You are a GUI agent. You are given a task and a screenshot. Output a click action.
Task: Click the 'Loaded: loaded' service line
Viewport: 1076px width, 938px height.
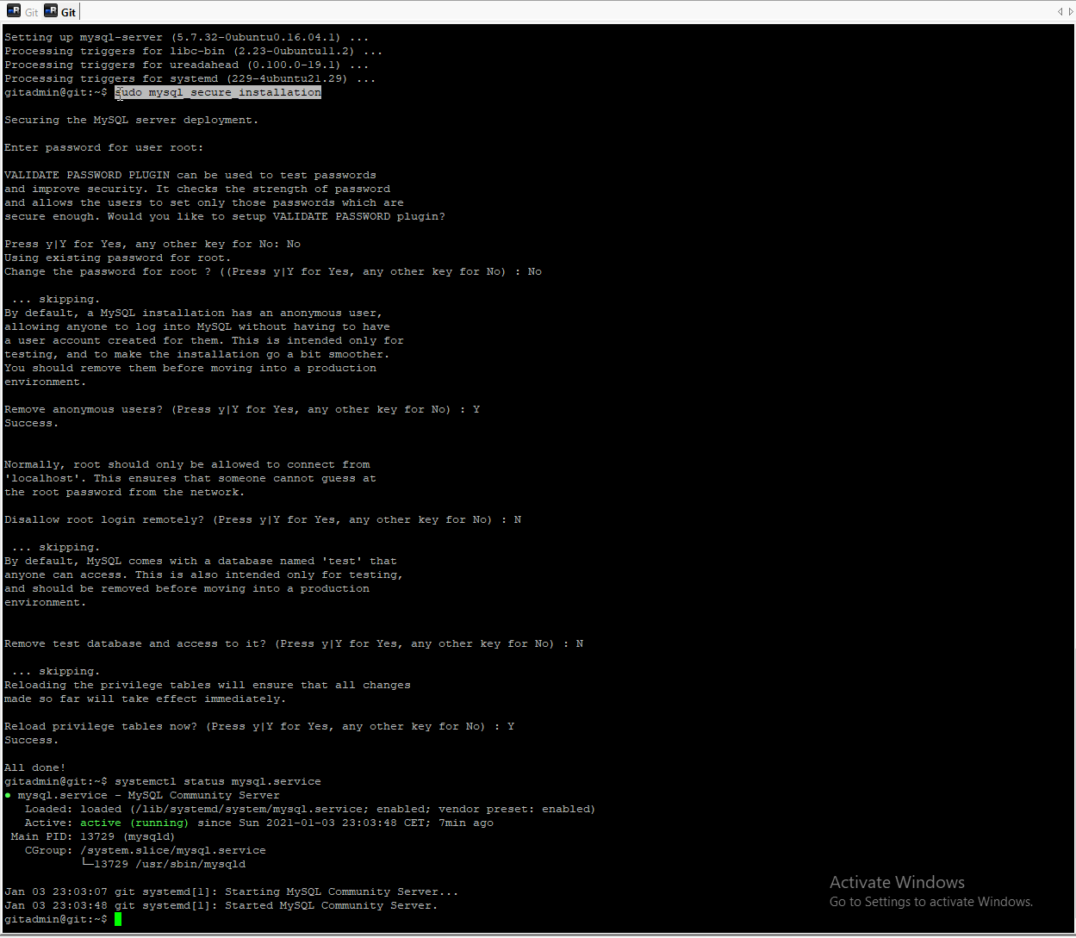[310, 809]
